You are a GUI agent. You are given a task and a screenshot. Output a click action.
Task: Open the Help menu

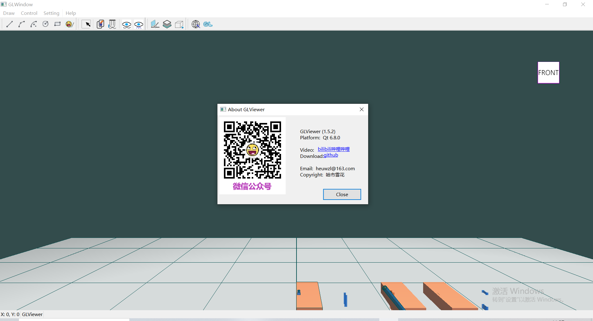tap(71, 13)
